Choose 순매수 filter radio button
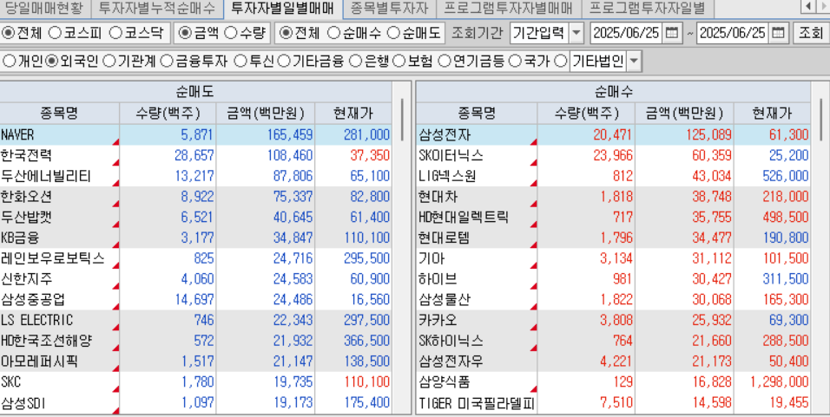The image size is (830, 417). [x=333, y=33]
